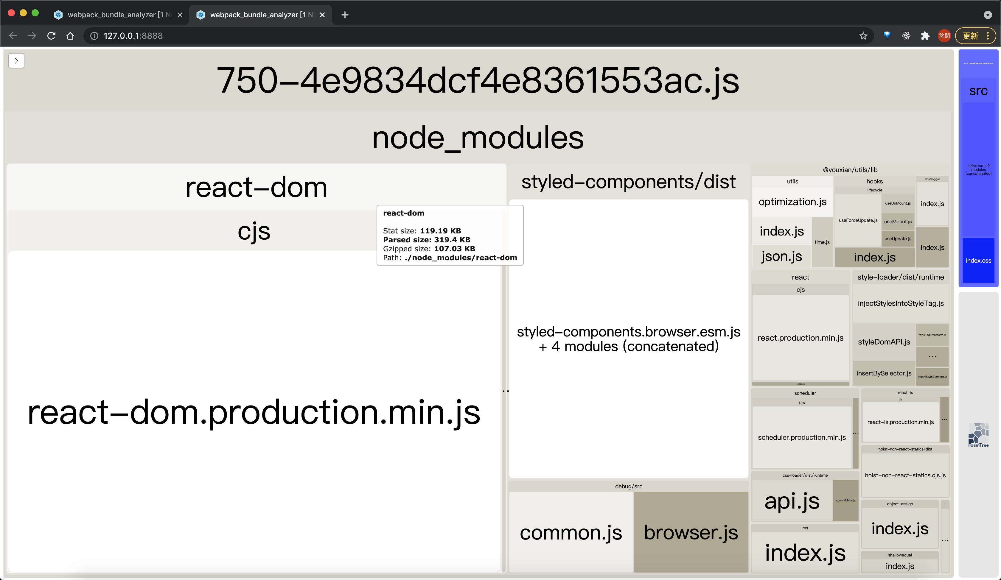Click the style-loader/dist/runtime group
This screenshot has height=580, width=1001.
point(901,277)
